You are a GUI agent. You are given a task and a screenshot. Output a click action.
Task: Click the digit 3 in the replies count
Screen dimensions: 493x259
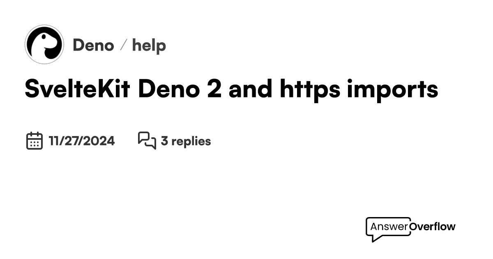pos(164,141)
